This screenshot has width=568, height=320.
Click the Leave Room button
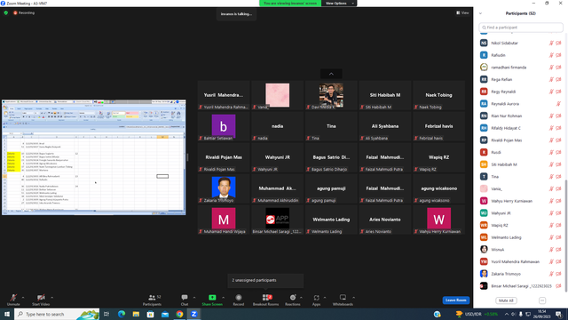point(455,300)
